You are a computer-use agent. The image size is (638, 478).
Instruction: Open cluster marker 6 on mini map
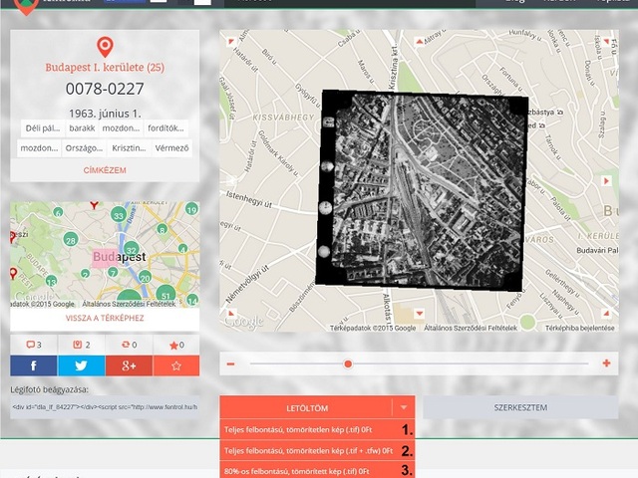point(58,212)
